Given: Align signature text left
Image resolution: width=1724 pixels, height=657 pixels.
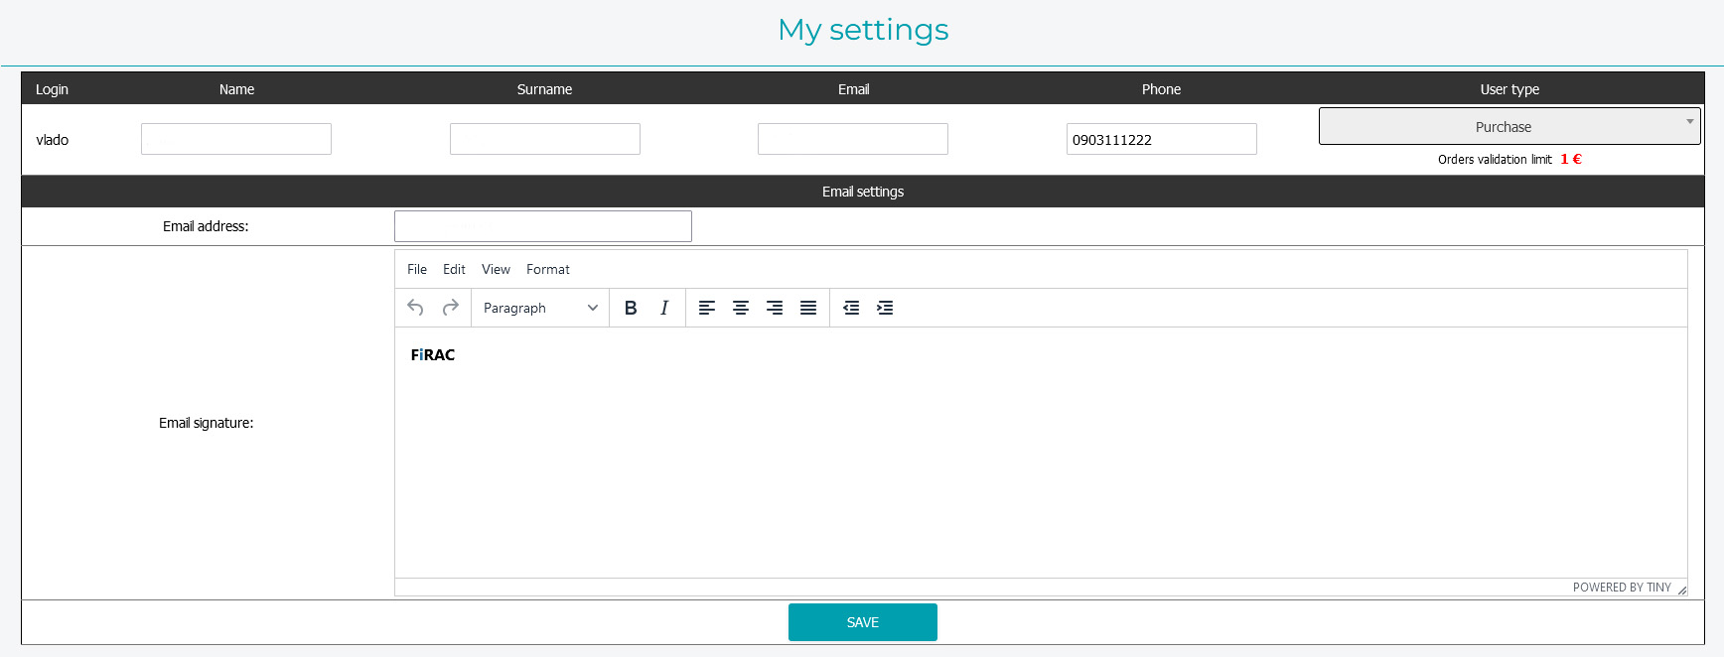Looking at the screenshot, I should pyautogui.click(x=707, y=308).
